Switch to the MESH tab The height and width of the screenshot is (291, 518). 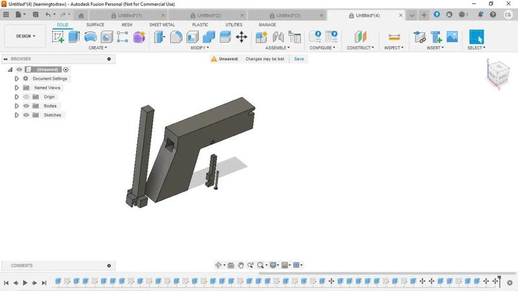pyautogui.click(x=127, y=25)
